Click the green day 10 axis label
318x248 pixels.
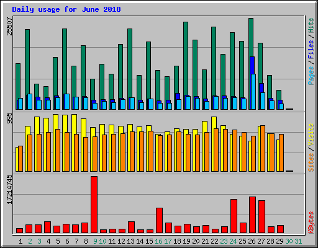[102, 241]
